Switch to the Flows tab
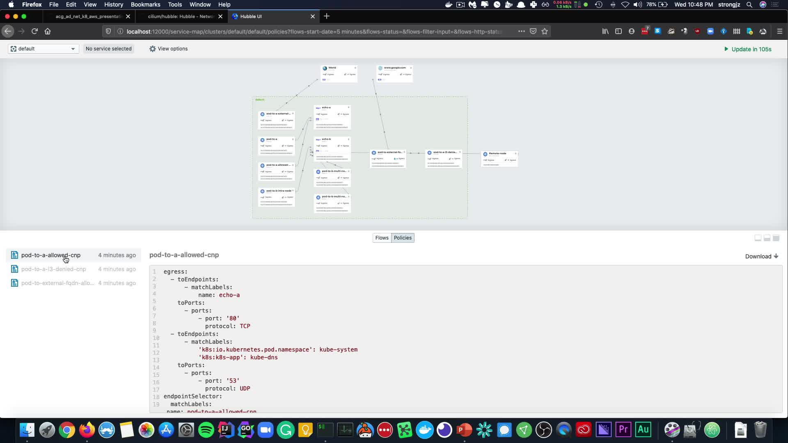 (x=382, y=238)
